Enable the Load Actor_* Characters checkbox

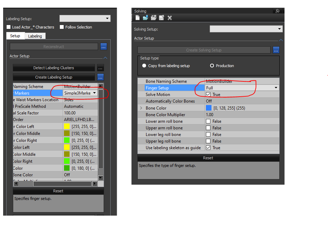coord(9,27)
